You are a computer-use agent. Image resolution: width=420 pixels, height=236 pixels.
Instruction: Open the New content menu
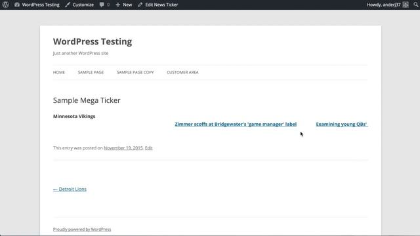click(x=124, y=5)
